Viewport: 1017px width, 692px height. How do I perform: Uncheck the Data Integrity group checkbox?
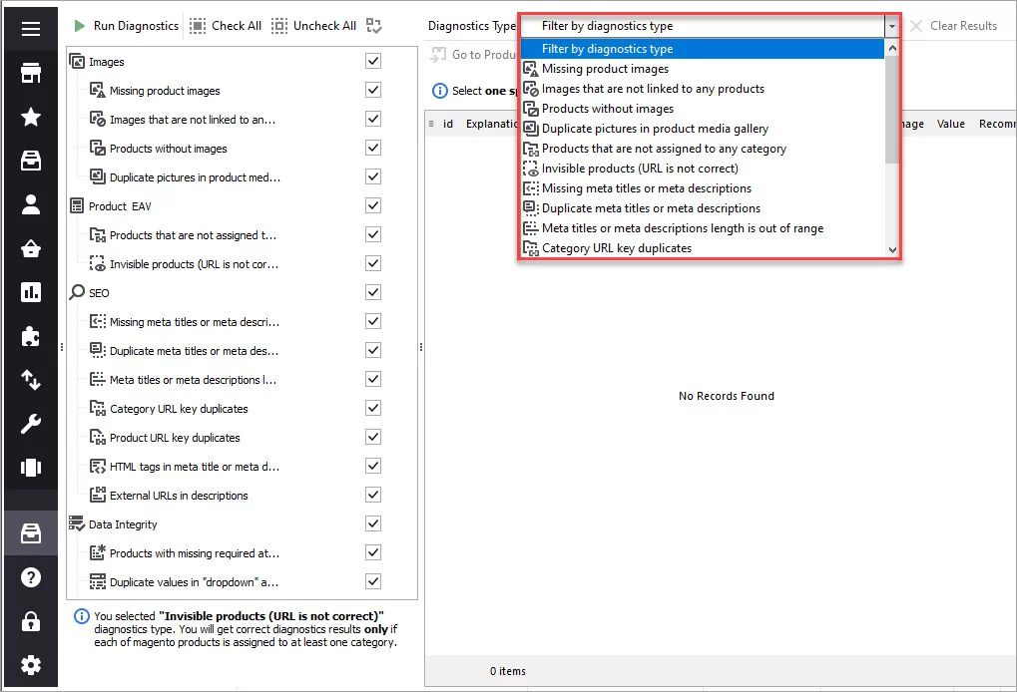pyautogui.click(x=373, y=523)
